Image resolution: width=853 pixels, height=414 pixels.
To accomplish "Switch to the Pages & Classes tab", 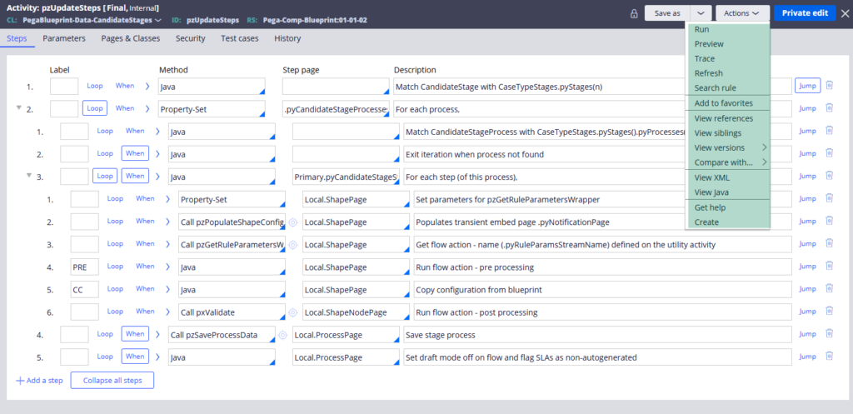I will tap(131, 38).
